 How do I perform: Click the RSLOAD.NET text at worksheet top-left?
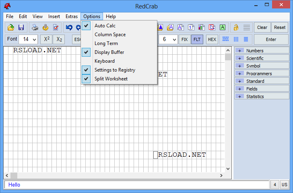(x=37, y=50)
